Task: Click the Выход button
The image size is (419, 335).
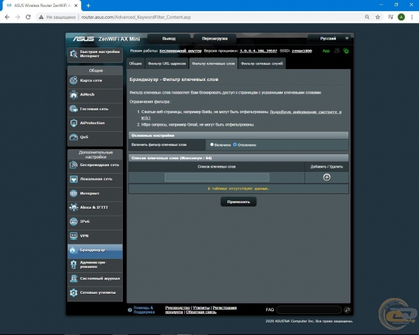Action: pos(169,38)
